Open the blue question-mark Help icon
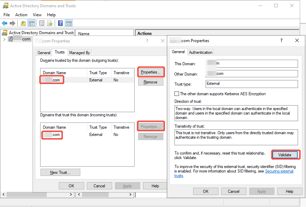The image size is (306, 207). pyautogui.click(x=61, y=23)
